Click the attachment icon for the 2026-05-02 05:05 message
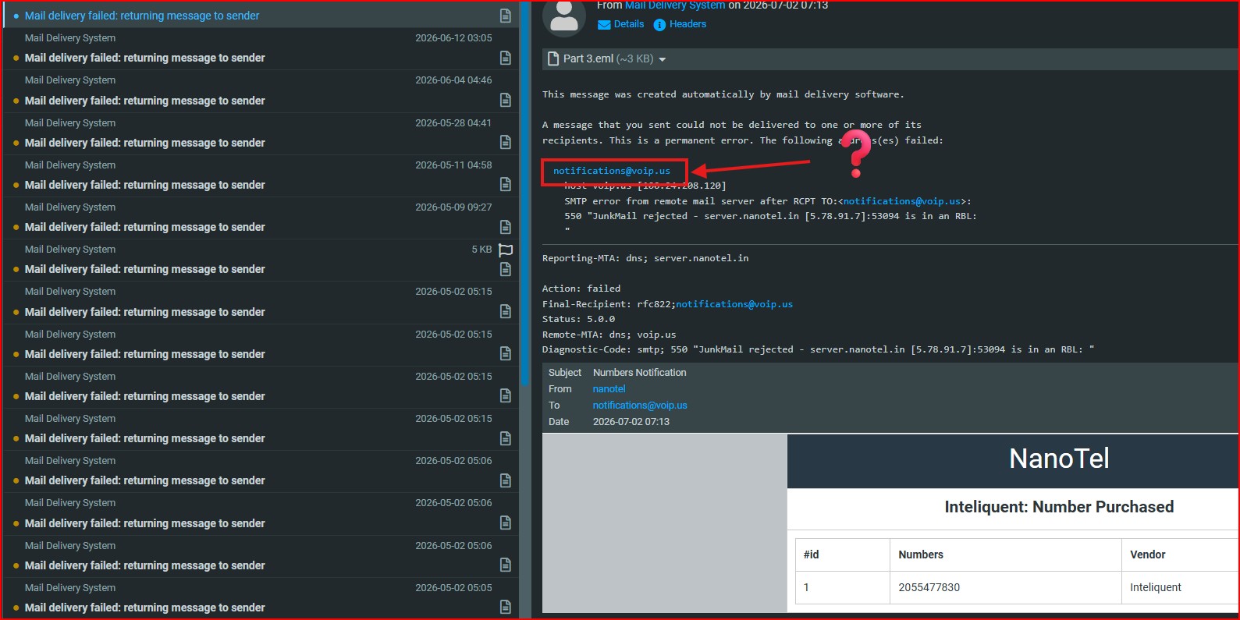This screenshot has width=1240, height=620. (x=506, y=607)
